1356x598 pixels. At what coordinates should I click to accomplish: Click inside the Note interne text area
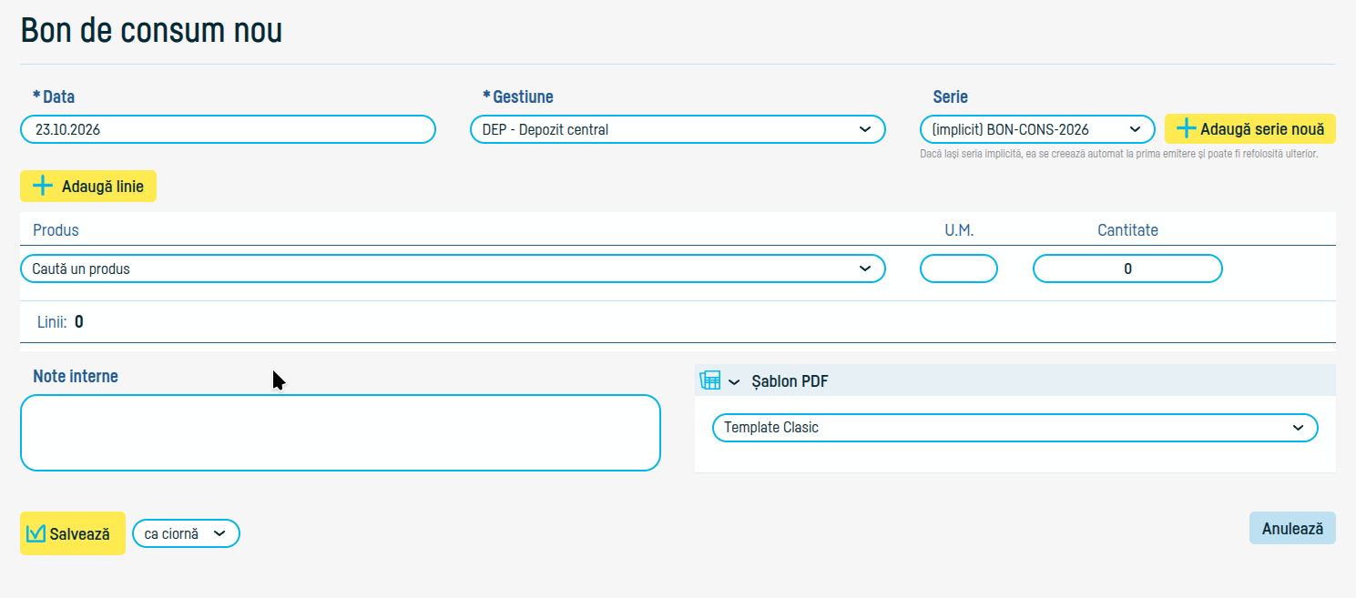click(340, 432)
